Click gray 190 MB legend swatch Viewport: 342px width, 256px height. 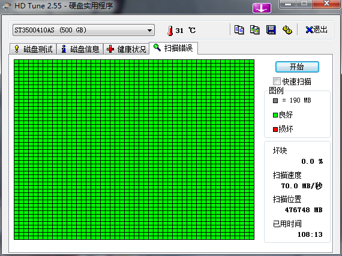click(x=275, y=101)
